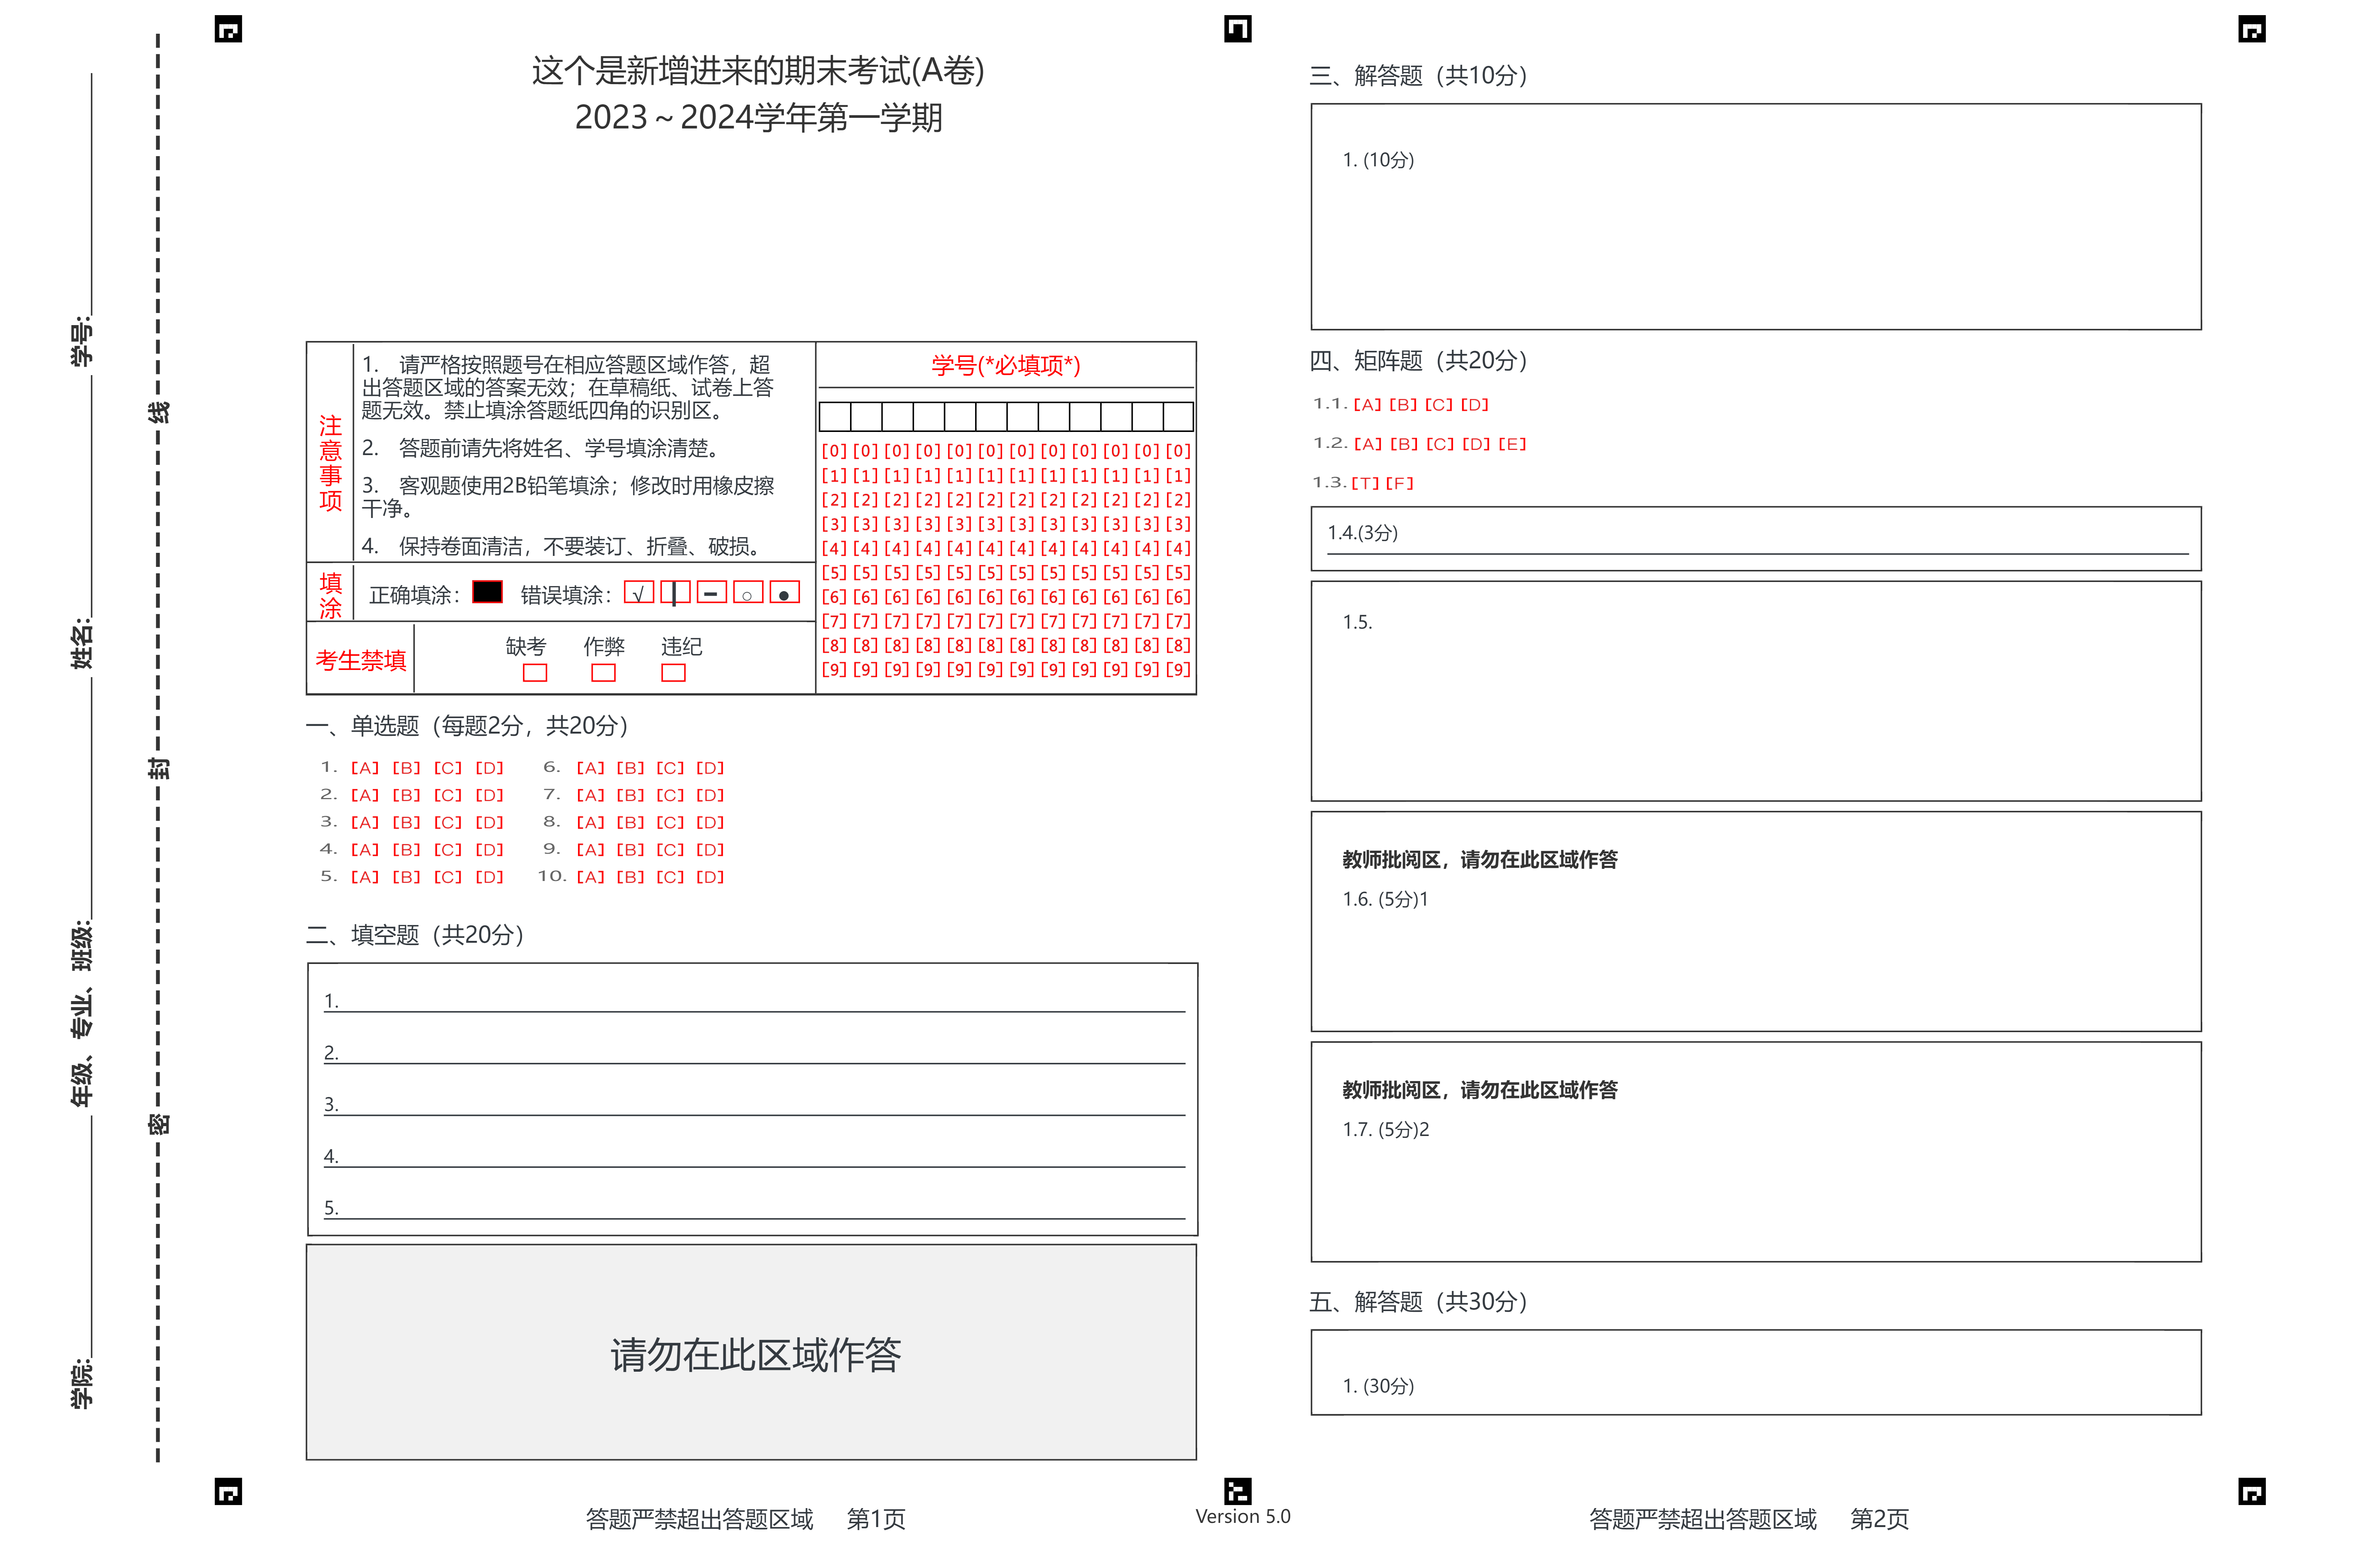Select [T] for matrix question 1.3
The width and height of the screenshot is (2380, 1546).
(1365, 483)
